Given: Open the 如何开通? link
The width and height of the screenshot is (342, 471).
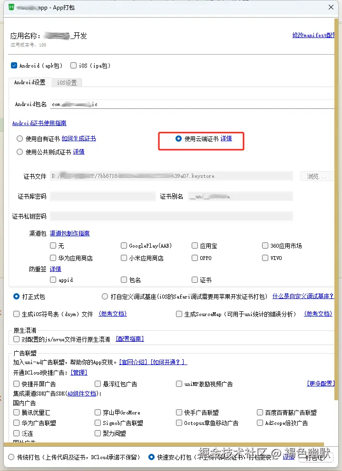Looking at the screenshot, I should click(168, 362).
